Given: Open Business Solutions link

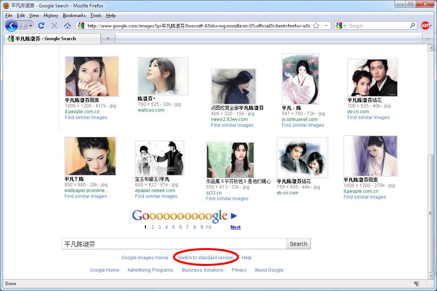Looking at the screenshot, I should [x=202, y=270].
